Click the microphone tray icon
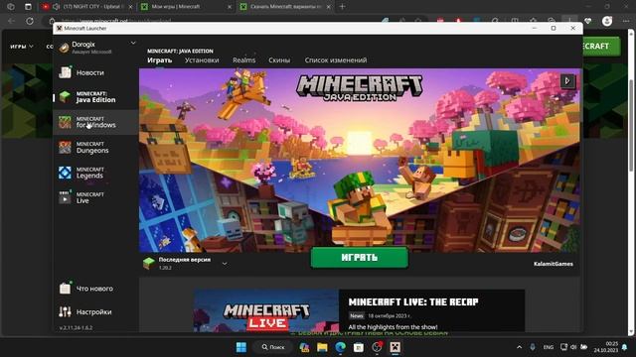Viewport: 636px width, 357px height. tap(533, 347)
